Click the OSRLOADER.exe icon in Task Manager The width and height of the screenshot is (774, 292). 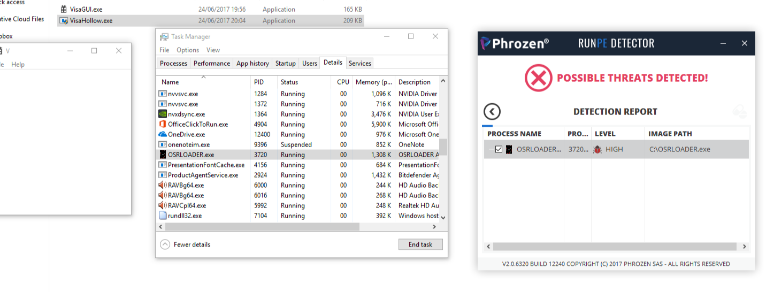163,155
